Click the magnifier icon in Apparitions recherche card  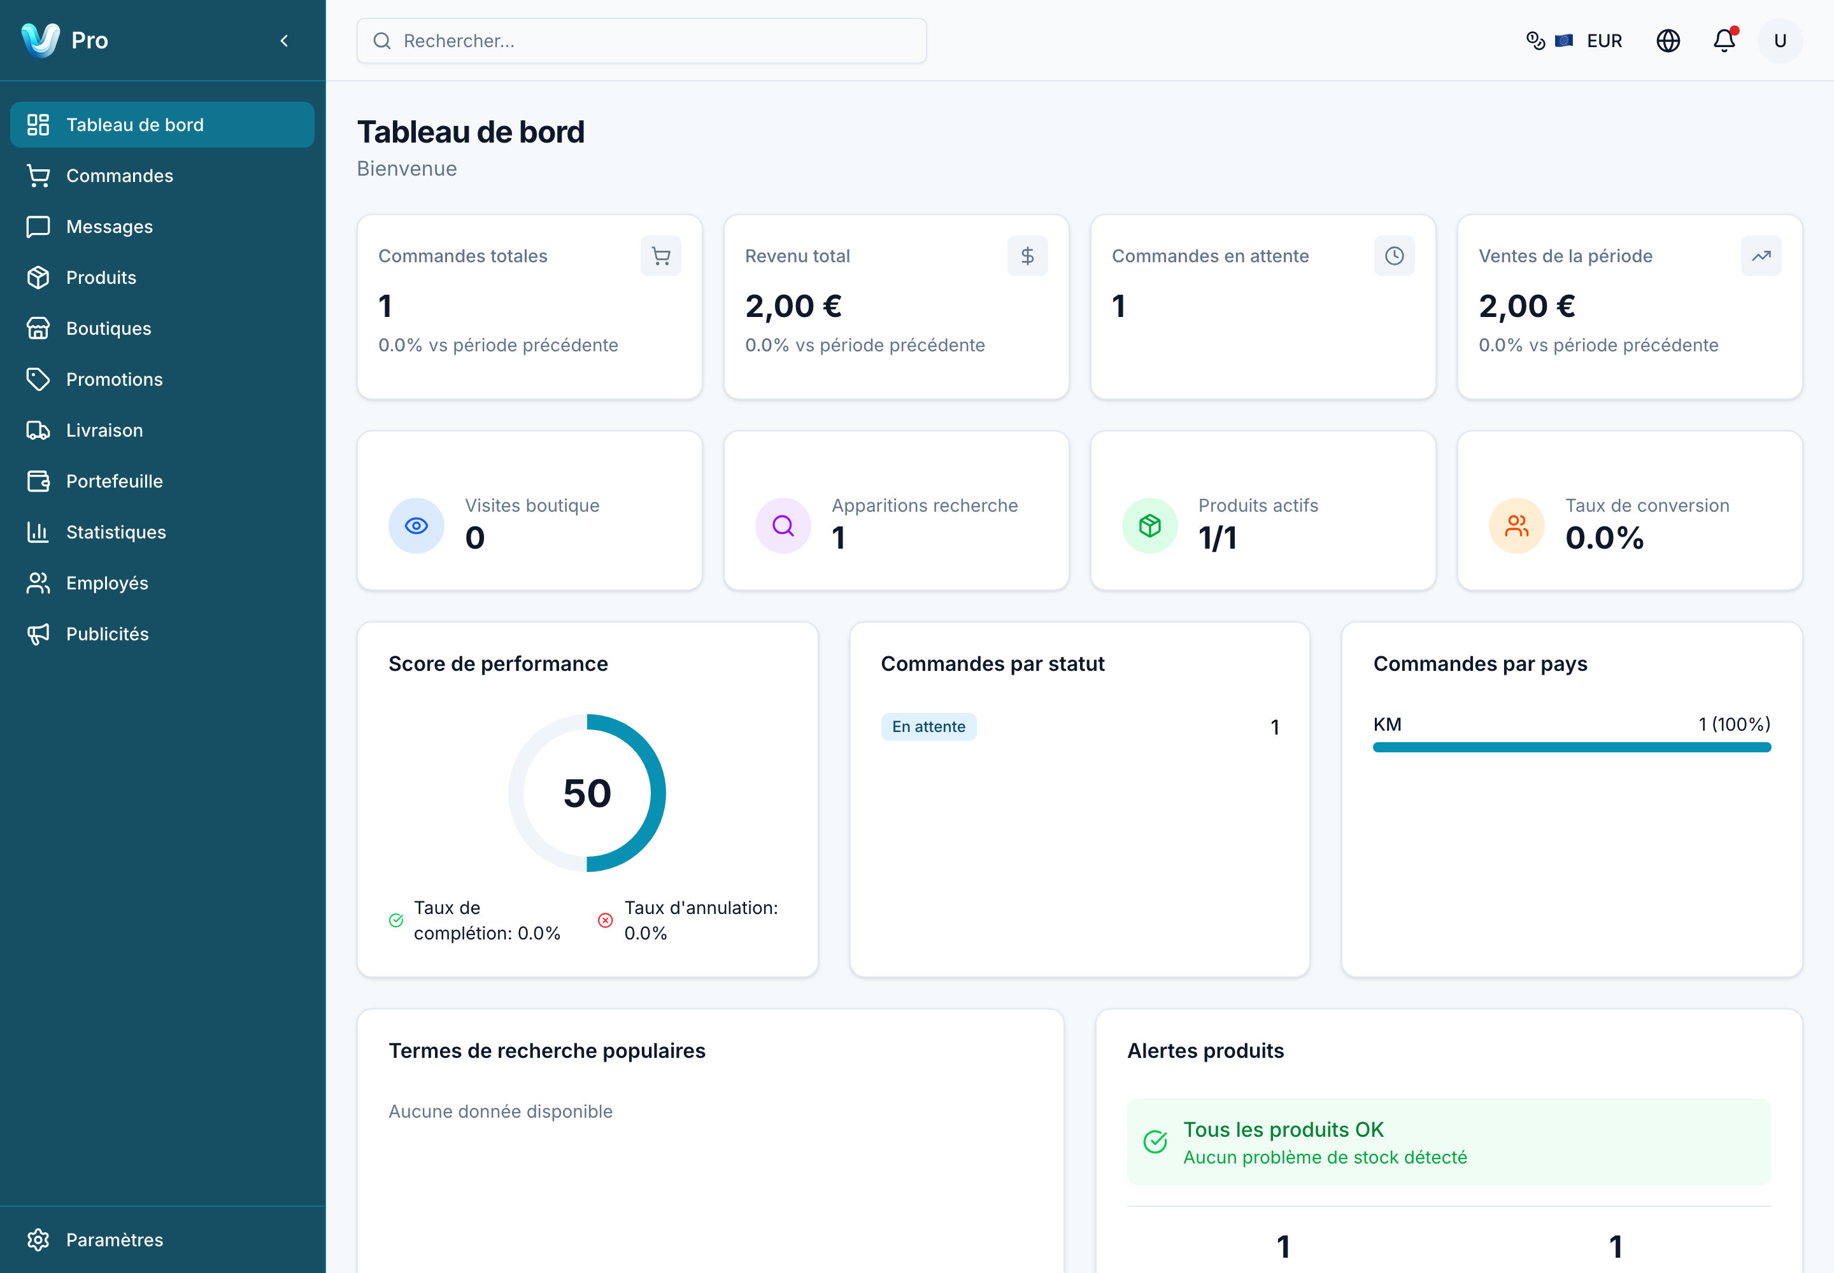[783, 526]
